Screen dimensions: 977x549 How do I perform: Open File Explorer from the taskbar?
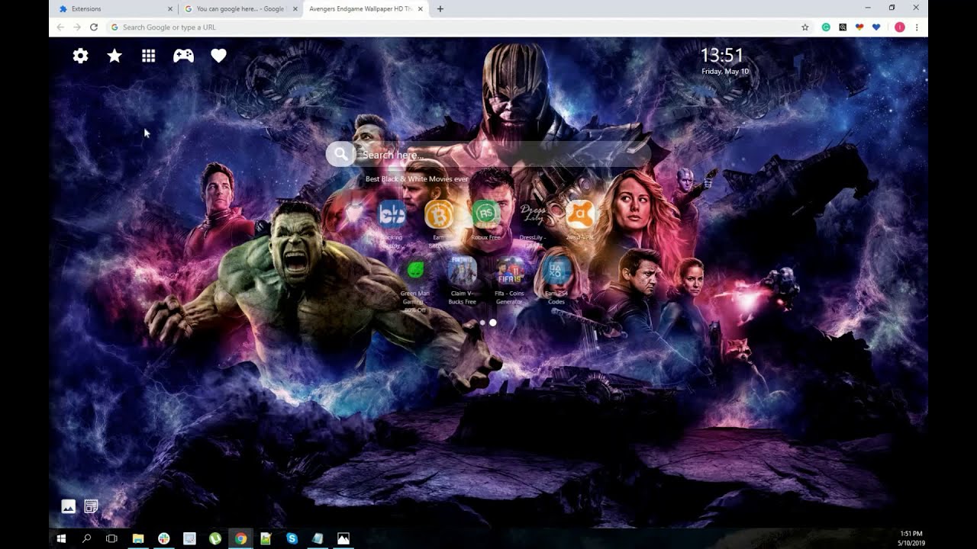(x=138, y=538)
